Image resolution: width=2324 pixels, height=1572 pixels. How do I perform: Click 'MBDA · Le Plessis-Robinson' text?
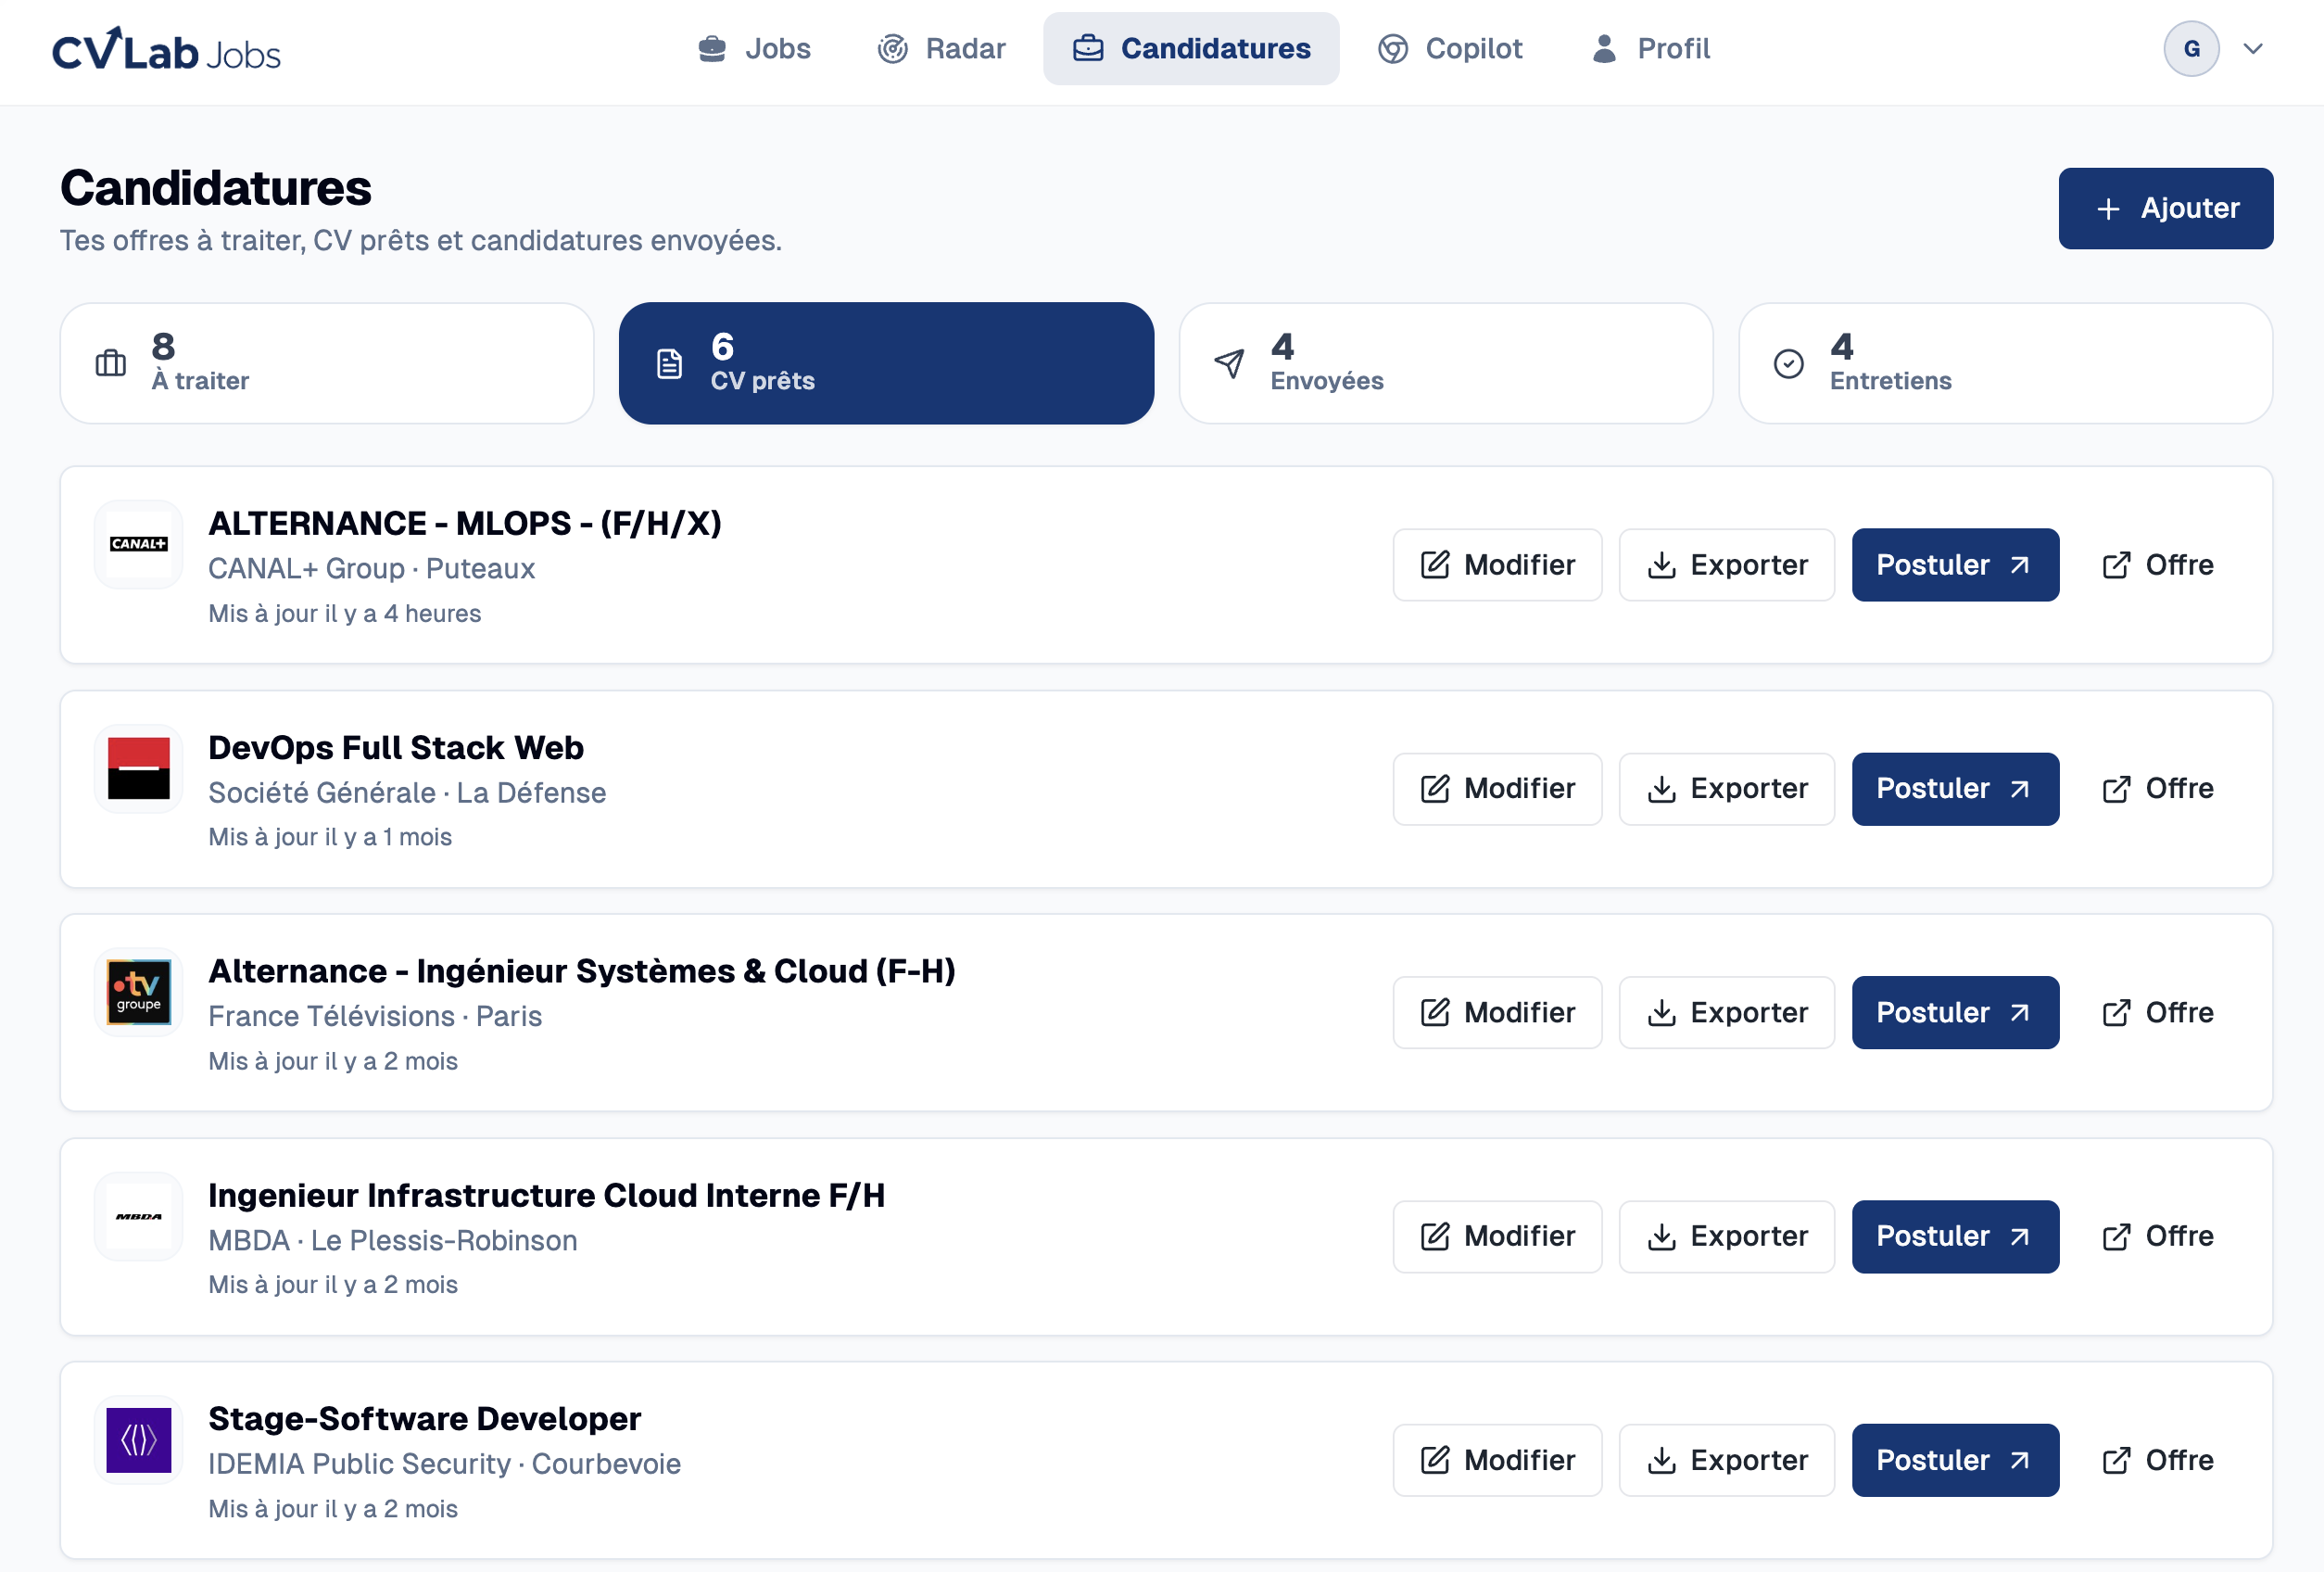tap(393, 1240)
